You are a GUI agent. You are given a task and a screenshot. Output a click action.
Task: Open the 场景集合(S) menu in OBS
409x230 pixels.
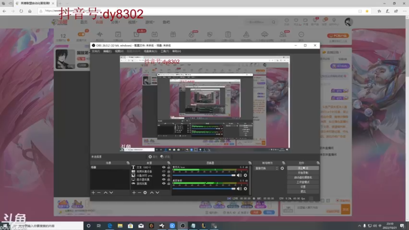(150, 52)
